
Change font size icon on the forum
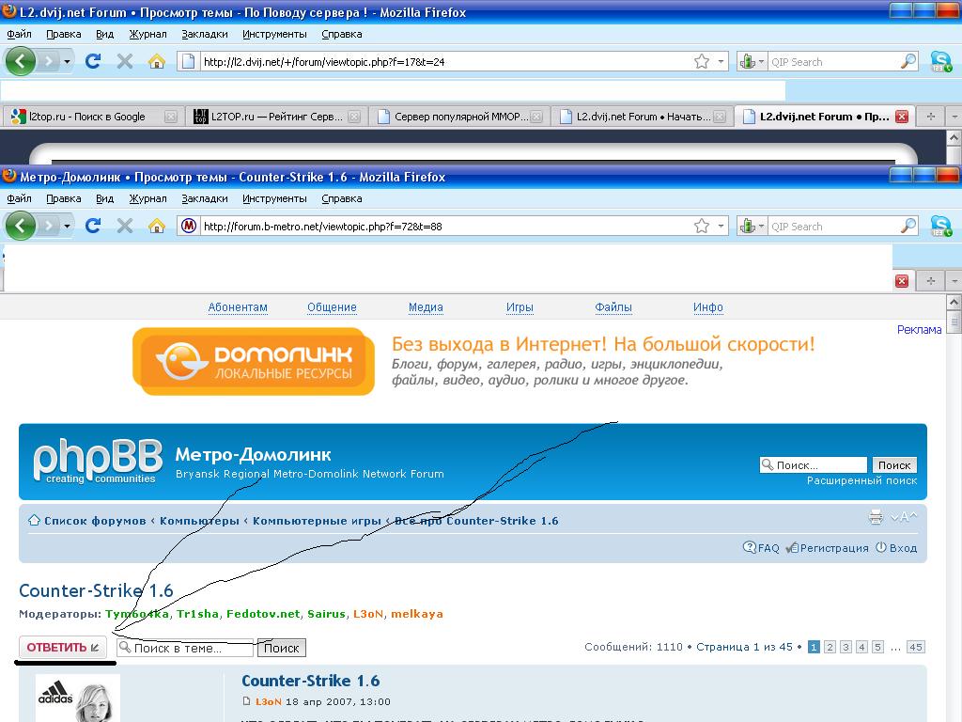point(904,517)
